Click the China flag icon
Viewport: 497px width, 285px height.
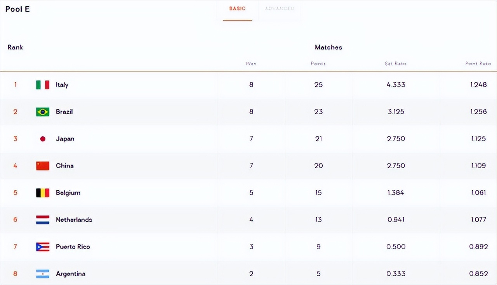tap(43, 166)
